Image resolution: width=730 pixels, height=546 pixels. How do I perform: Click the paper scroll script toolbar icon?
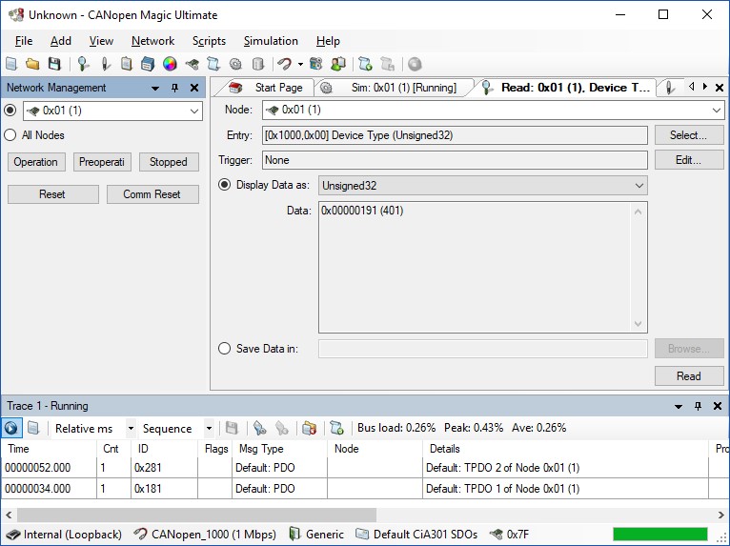click(x=213, y=64)
